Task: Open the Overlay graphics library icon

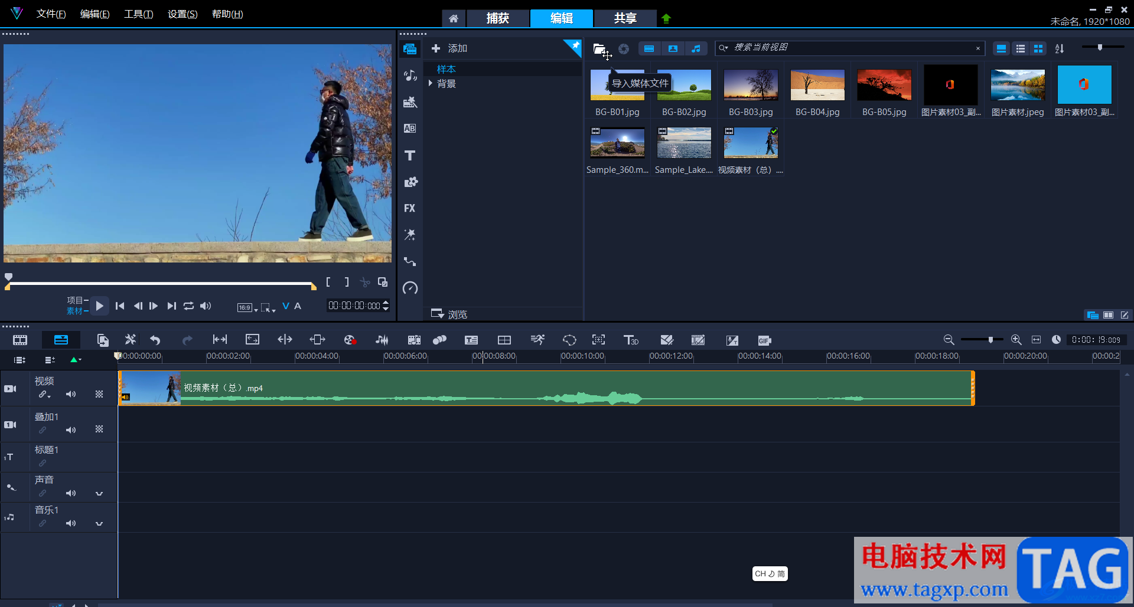Action: coord(410,182)
